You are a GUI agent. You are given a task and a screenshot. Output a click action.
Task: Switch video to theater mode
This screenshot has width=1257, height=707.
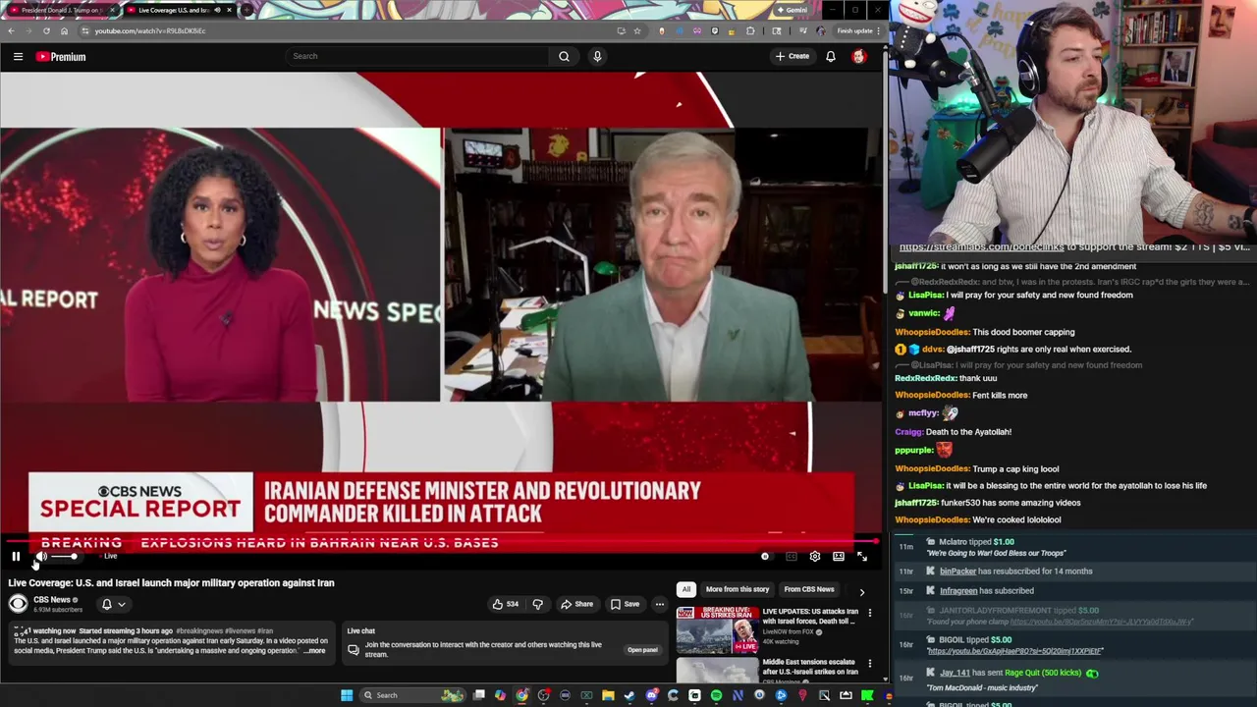(838, 557)
